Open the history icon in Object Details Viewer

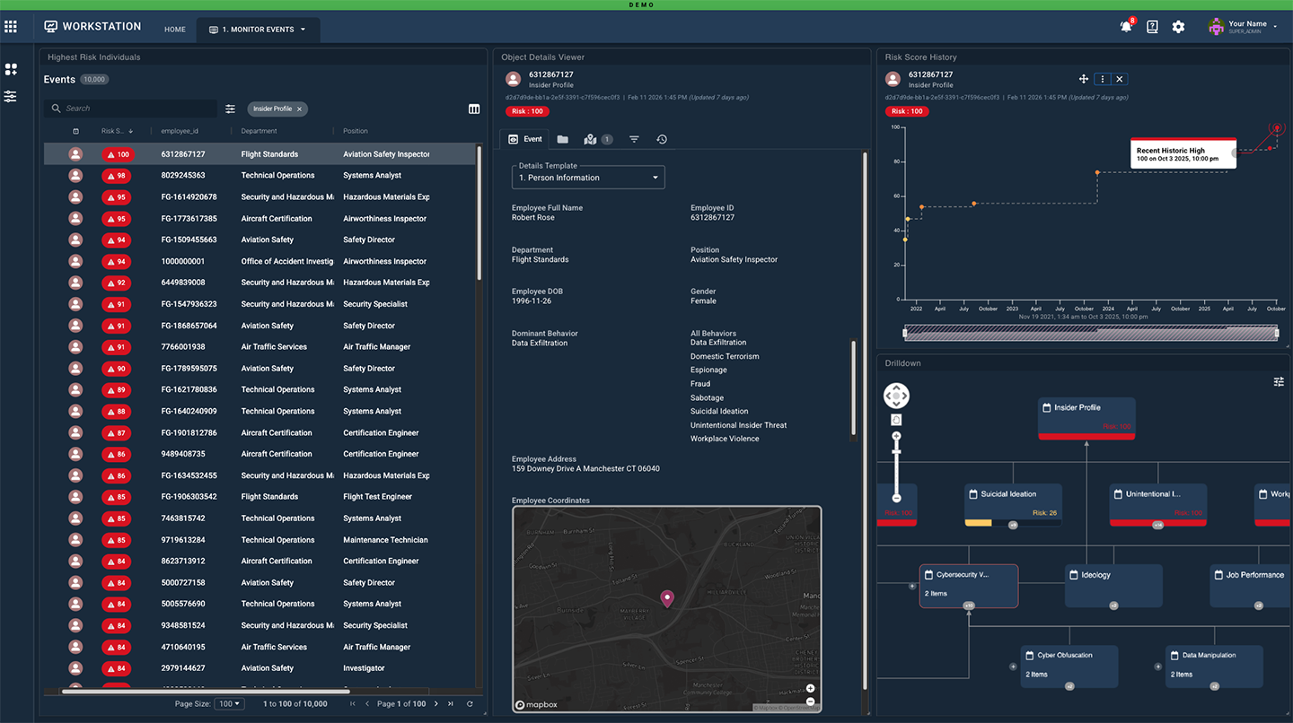point(662,139)
